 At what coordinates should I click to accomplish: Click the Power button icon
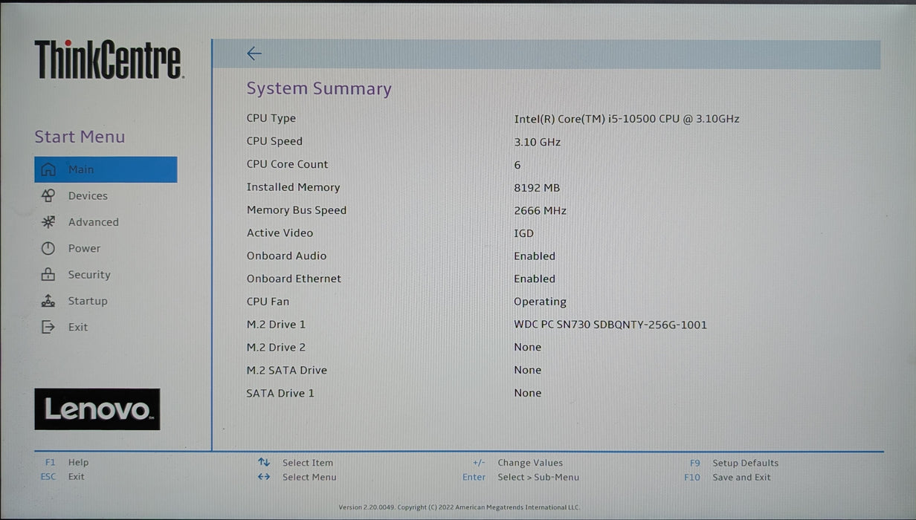click(x=48, y=248)
